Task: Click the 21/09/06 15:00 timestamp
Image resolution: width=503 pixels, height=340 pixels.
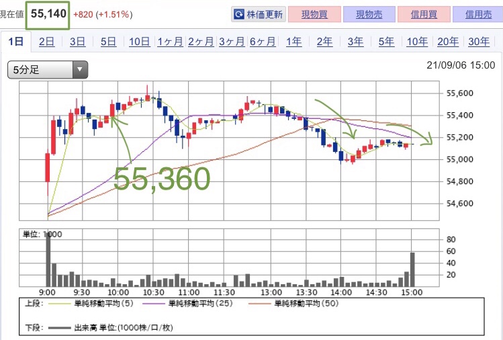Action: tap(461, 65)
